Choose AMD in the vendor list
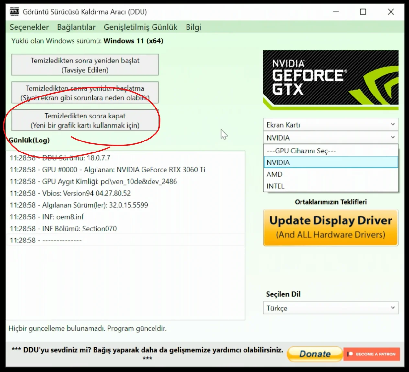Viewport: 409px width, 372px height. point(331,175)
